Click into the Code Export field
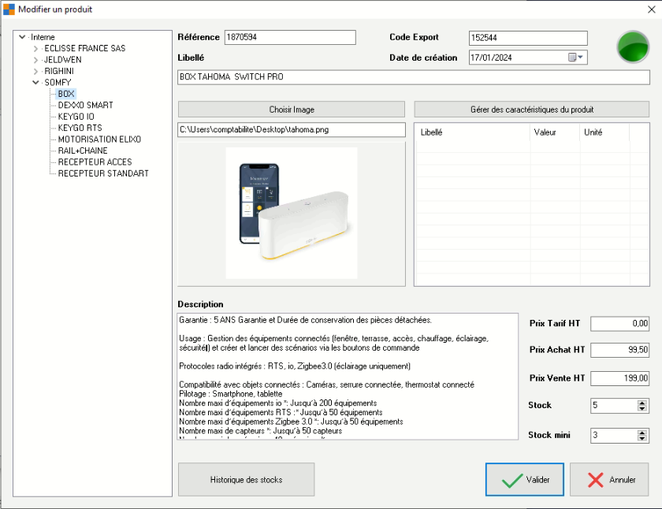 [528, 38]
